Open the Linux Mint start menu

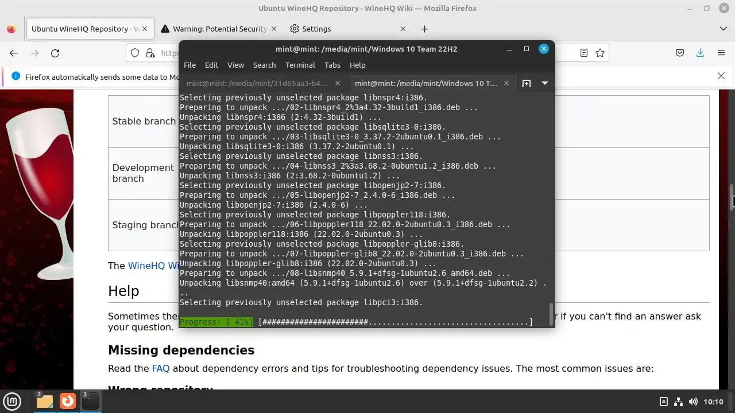[13, 401]
